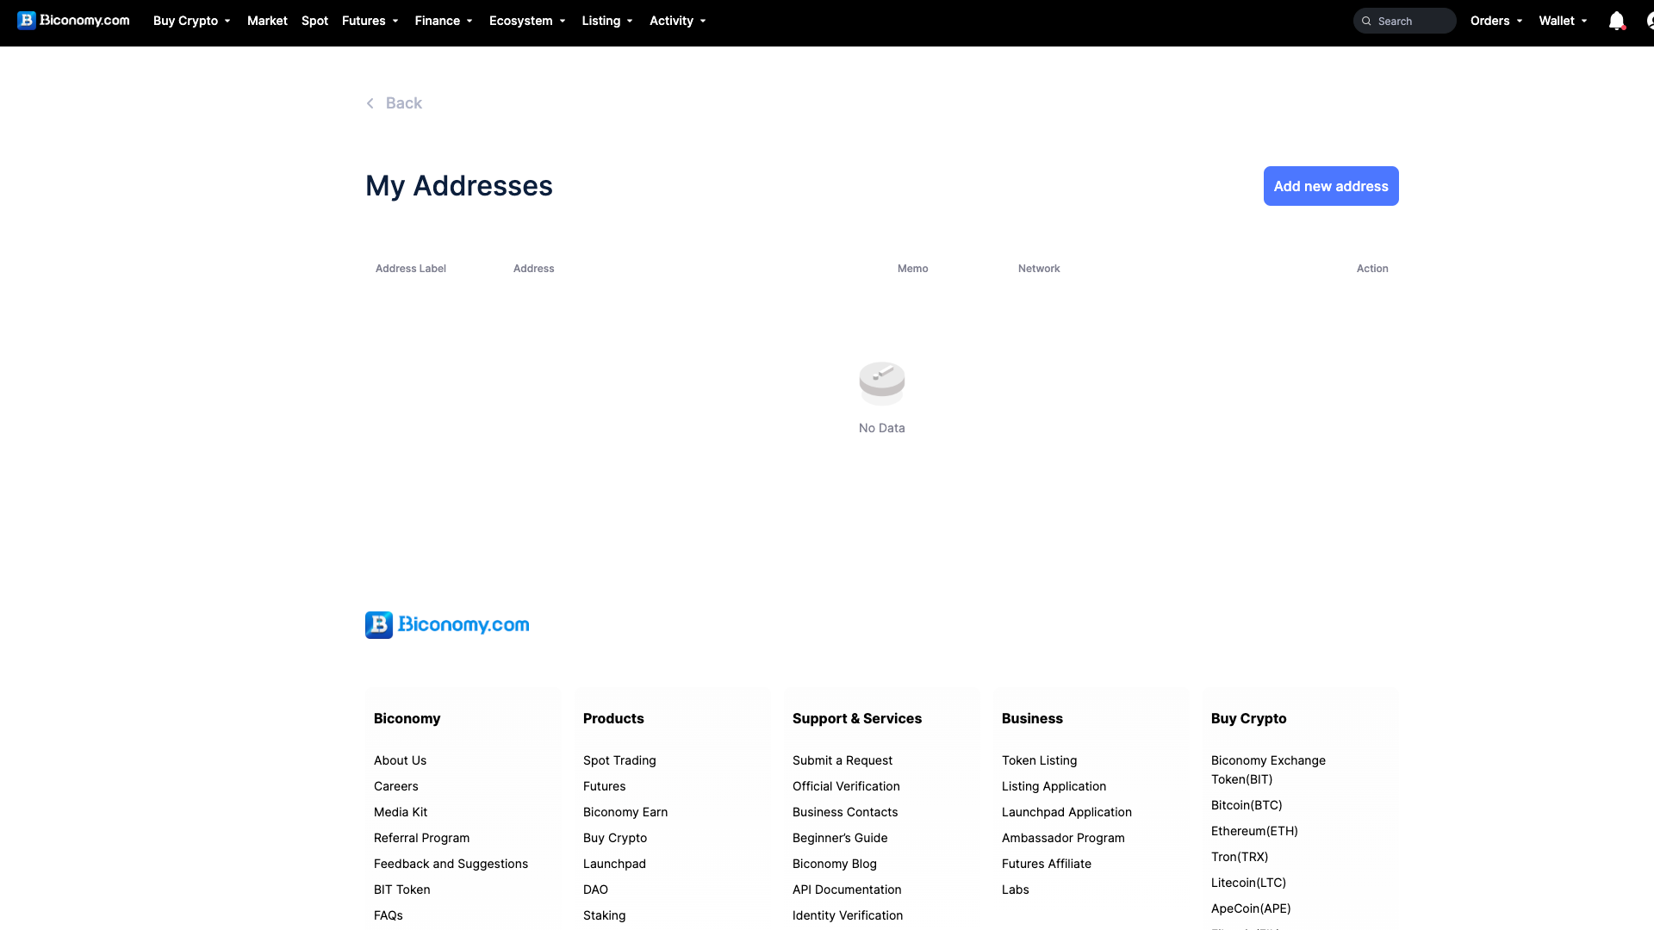This screenshot has height=930, width=1654.
Task: Open the Futures Affiliate link
Action: 1047,864
